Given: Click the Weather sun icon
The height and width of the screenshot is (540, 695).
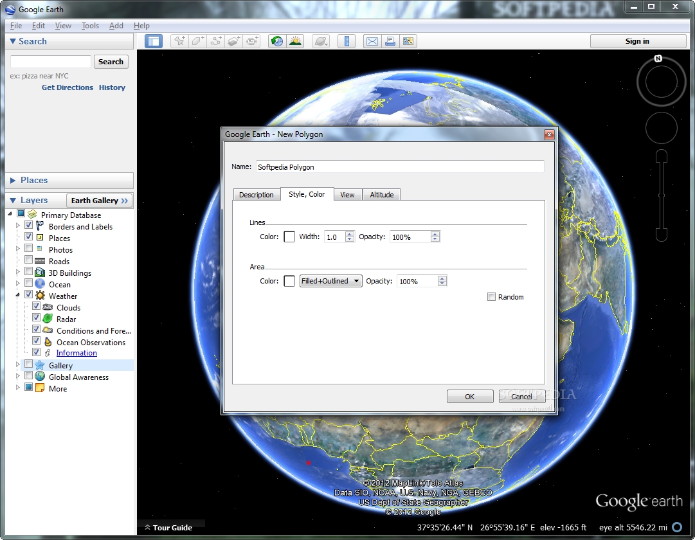Looking at the screenshot, I should (x=40, y=295).
